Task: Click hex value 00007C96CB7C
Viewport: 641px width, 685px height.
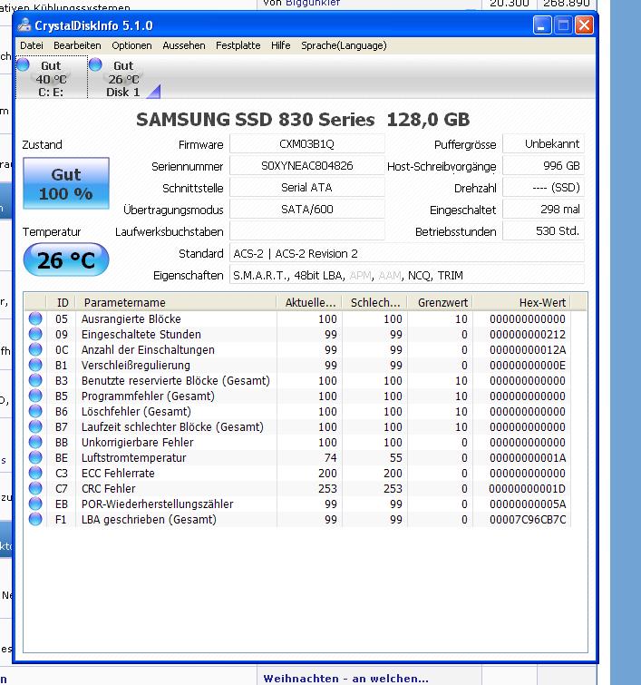Action: 528,520
